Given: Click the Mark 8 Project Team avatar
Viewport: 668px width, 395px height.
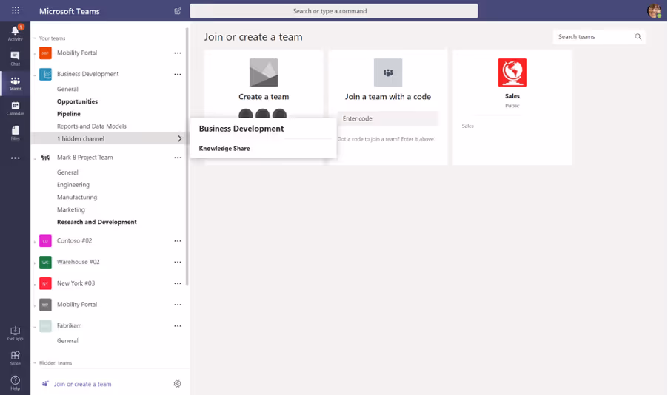Looking at the screenshot, I should pyautogui.click(x=45, y=158).
